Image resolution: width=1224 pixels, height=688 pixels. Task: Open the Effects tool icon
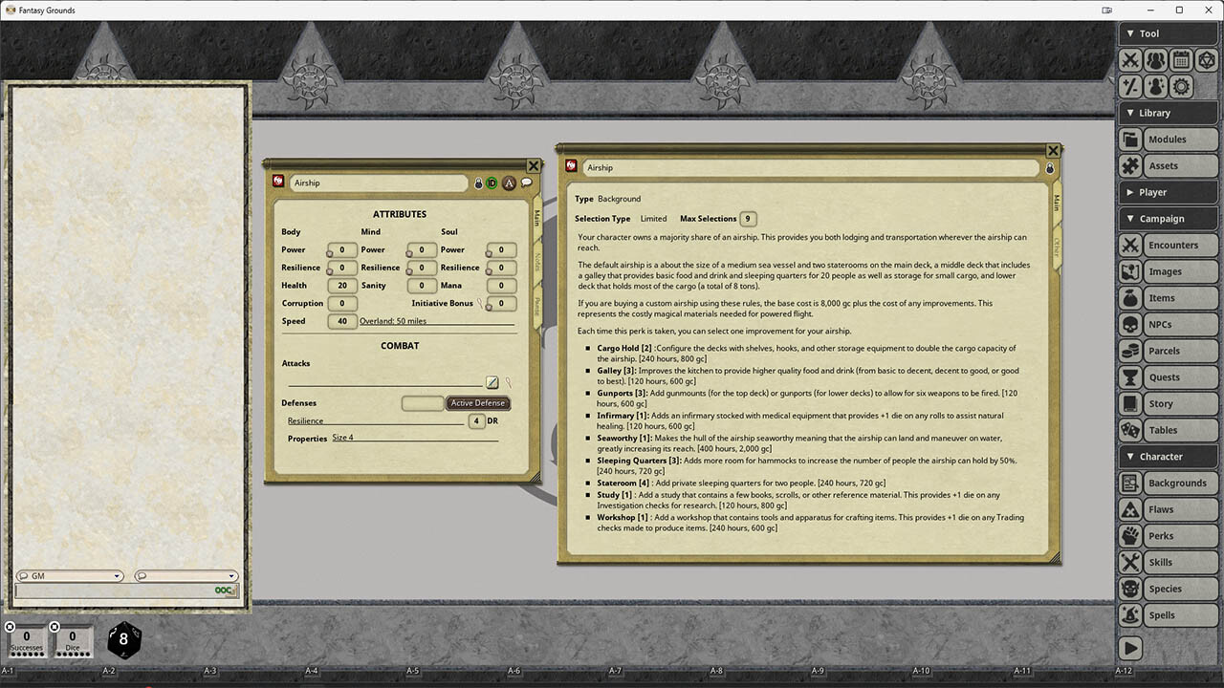[1155, 87]
